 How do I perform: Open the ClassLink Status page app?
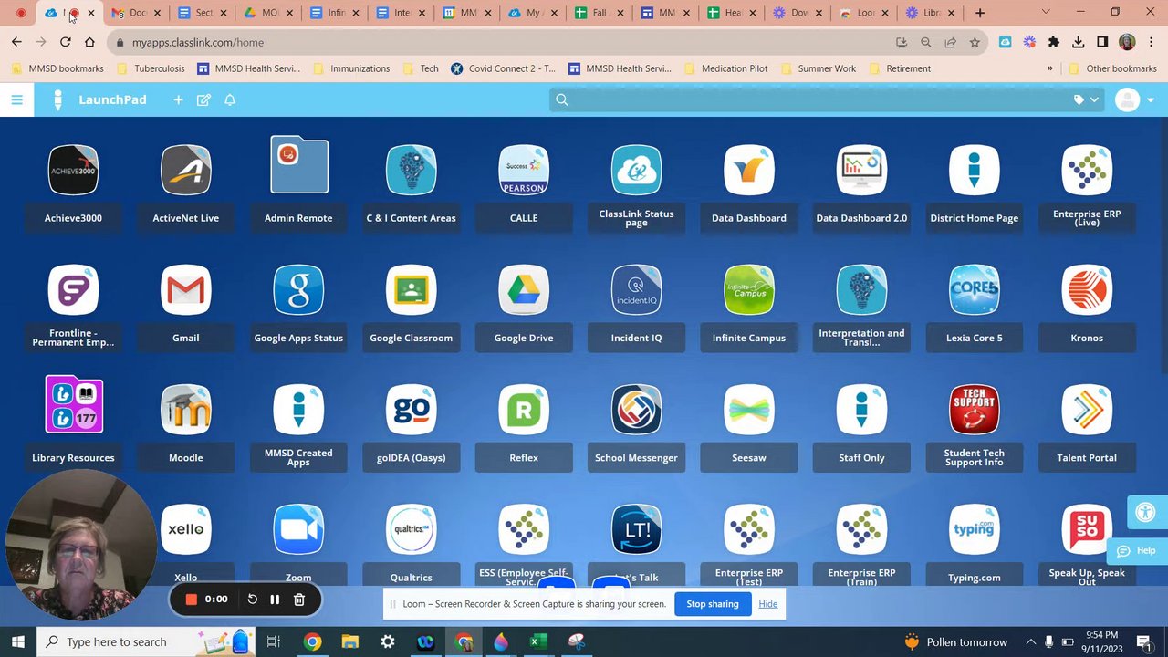[x=636, y=170]
